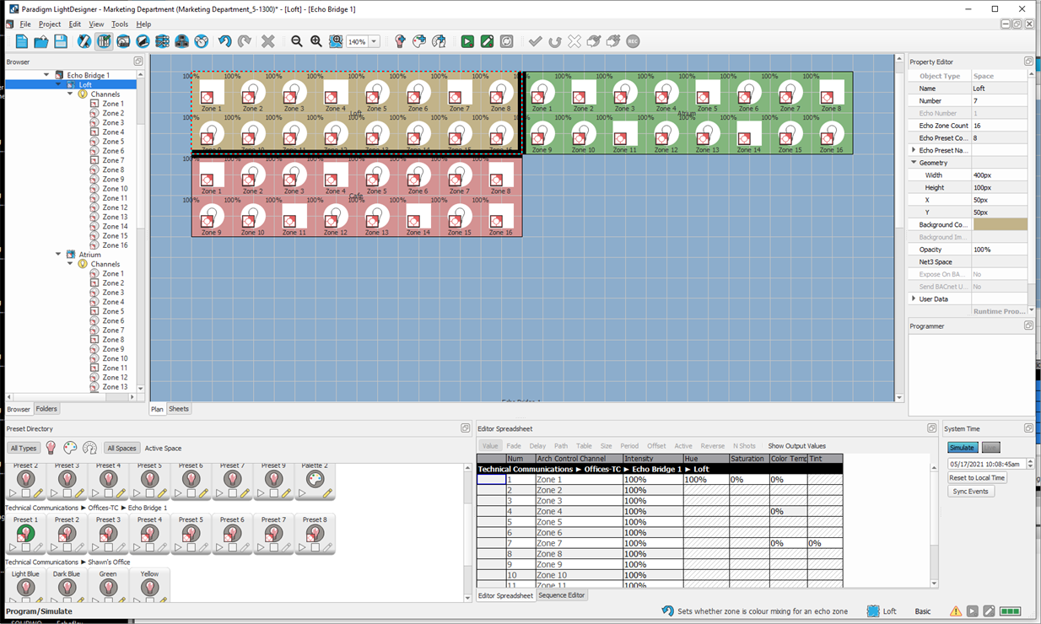Toggle the All Spaces filter button
Viewport: 1041px width, 624px height.
click(x=121, y=449)
